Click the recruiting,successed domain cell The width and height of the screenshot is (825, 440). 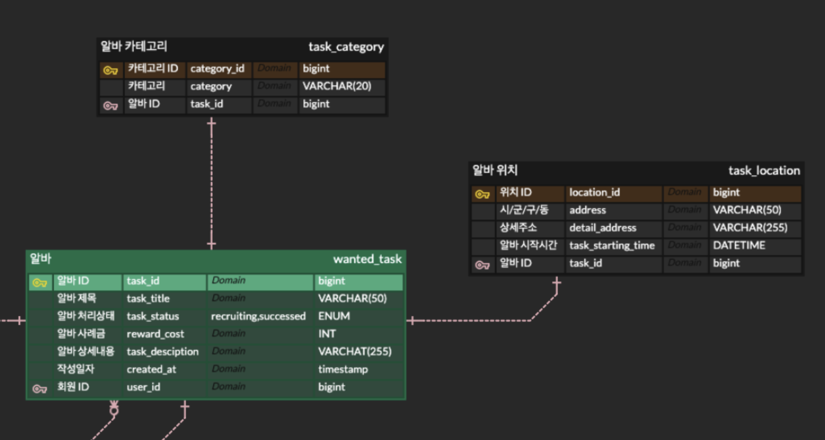(x=260, y=317)
